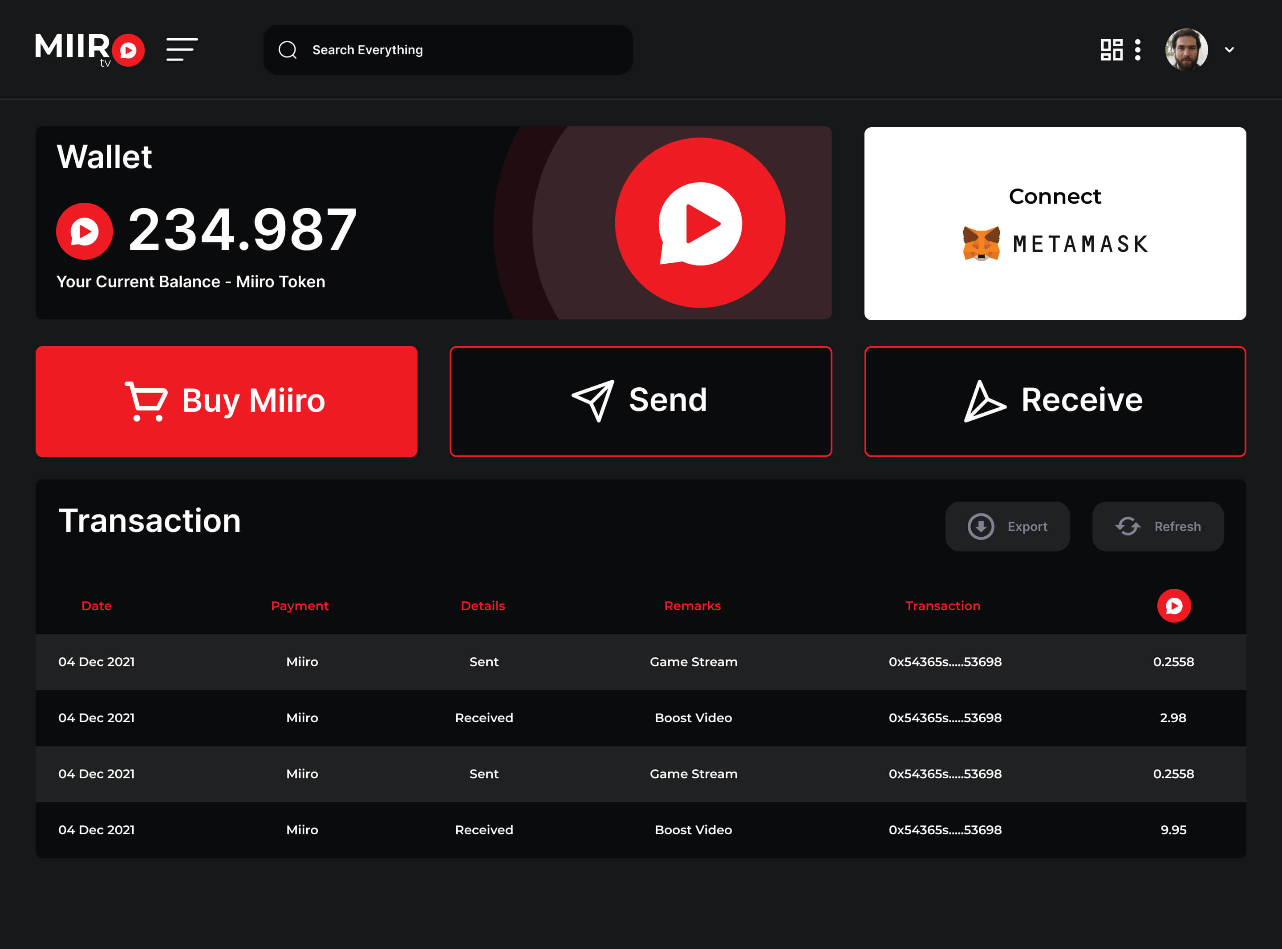Screen dimensions: 1282x949
Task: Sort by Transaction column header
Action: pyautogui.click(x=943, y=606)
